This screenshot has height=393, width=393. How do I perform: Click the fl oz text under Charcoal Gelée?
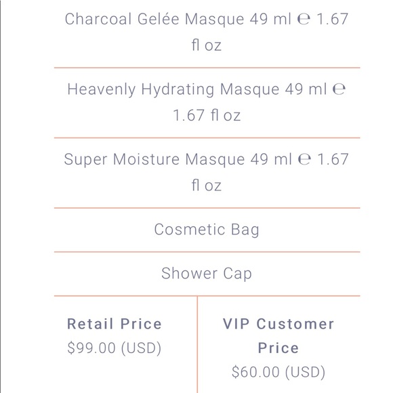click(x=207, y=45)
